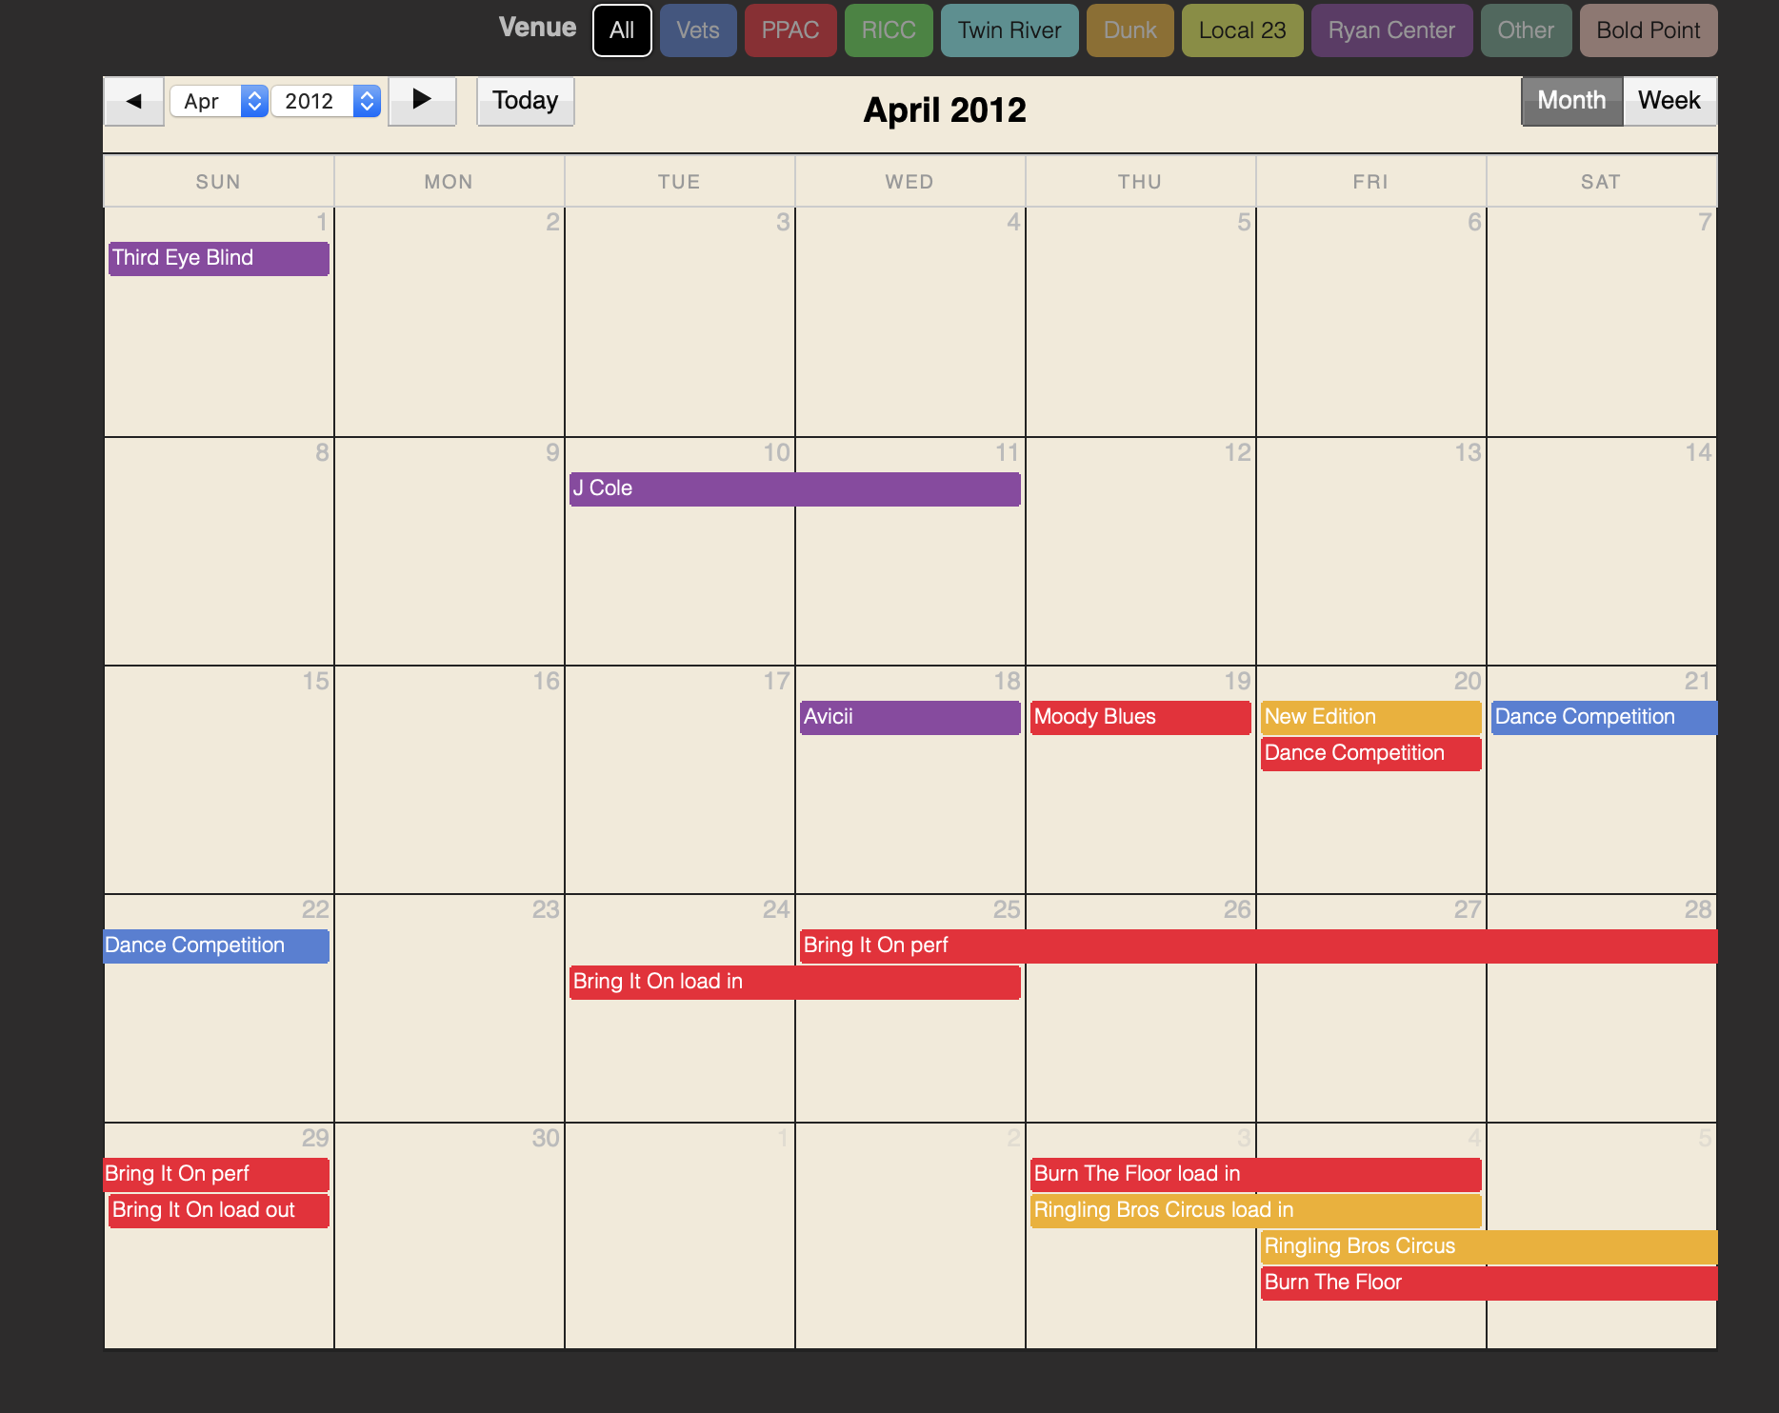
Task: Filter events by RICC venue
Action: (888, 30)
